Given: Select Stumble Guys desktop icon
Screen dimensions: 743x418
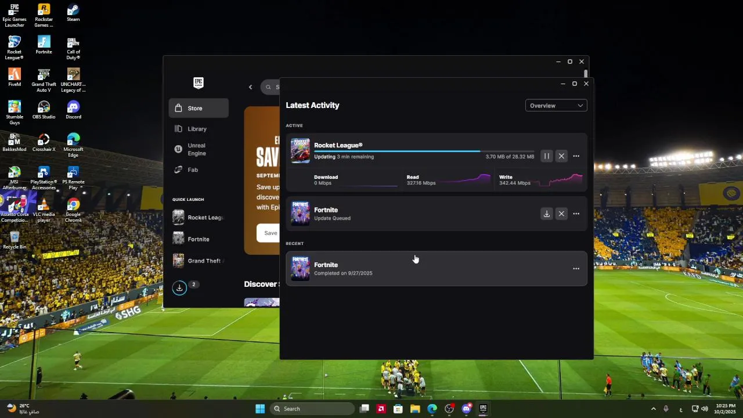Looking at the screenshot, I should (x=15, y=113).
